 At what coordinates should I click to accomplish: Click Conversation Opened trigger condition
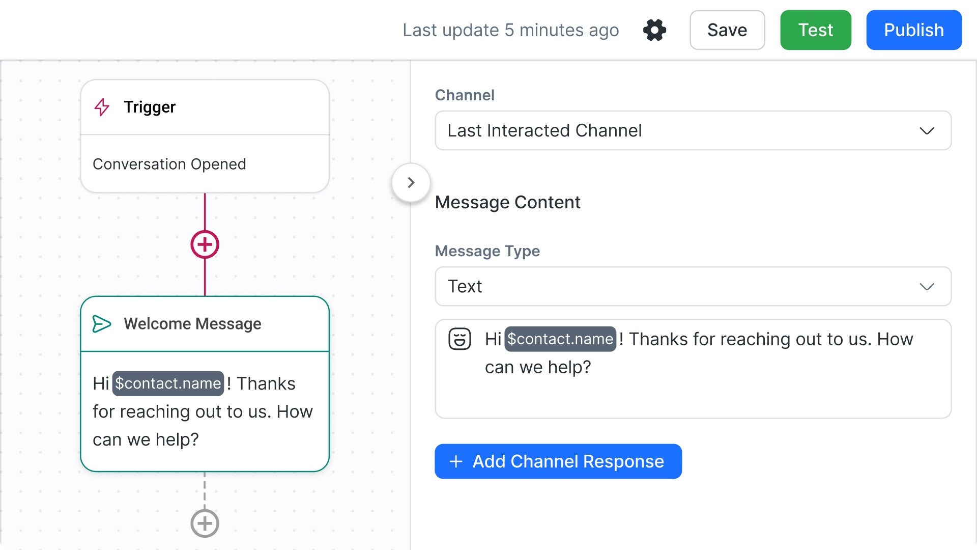coord(169,164)
